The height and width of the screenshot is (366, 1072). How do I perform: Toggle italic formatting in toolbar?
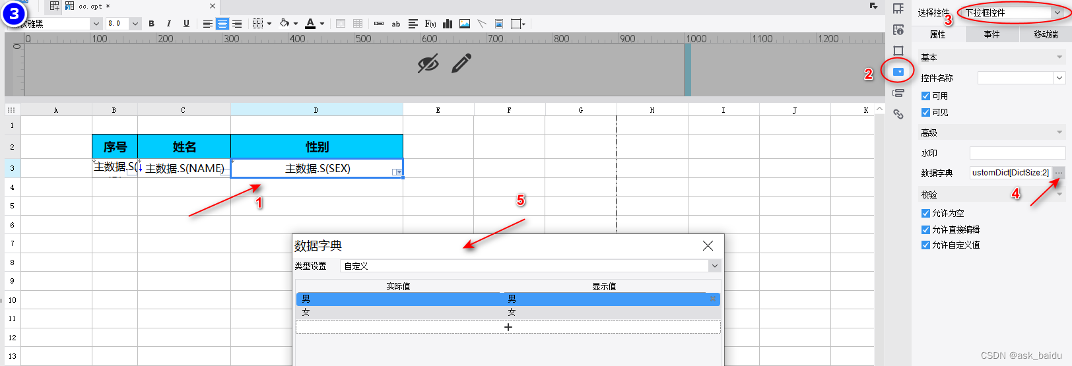pyautogui.click(x=169, y=24)
